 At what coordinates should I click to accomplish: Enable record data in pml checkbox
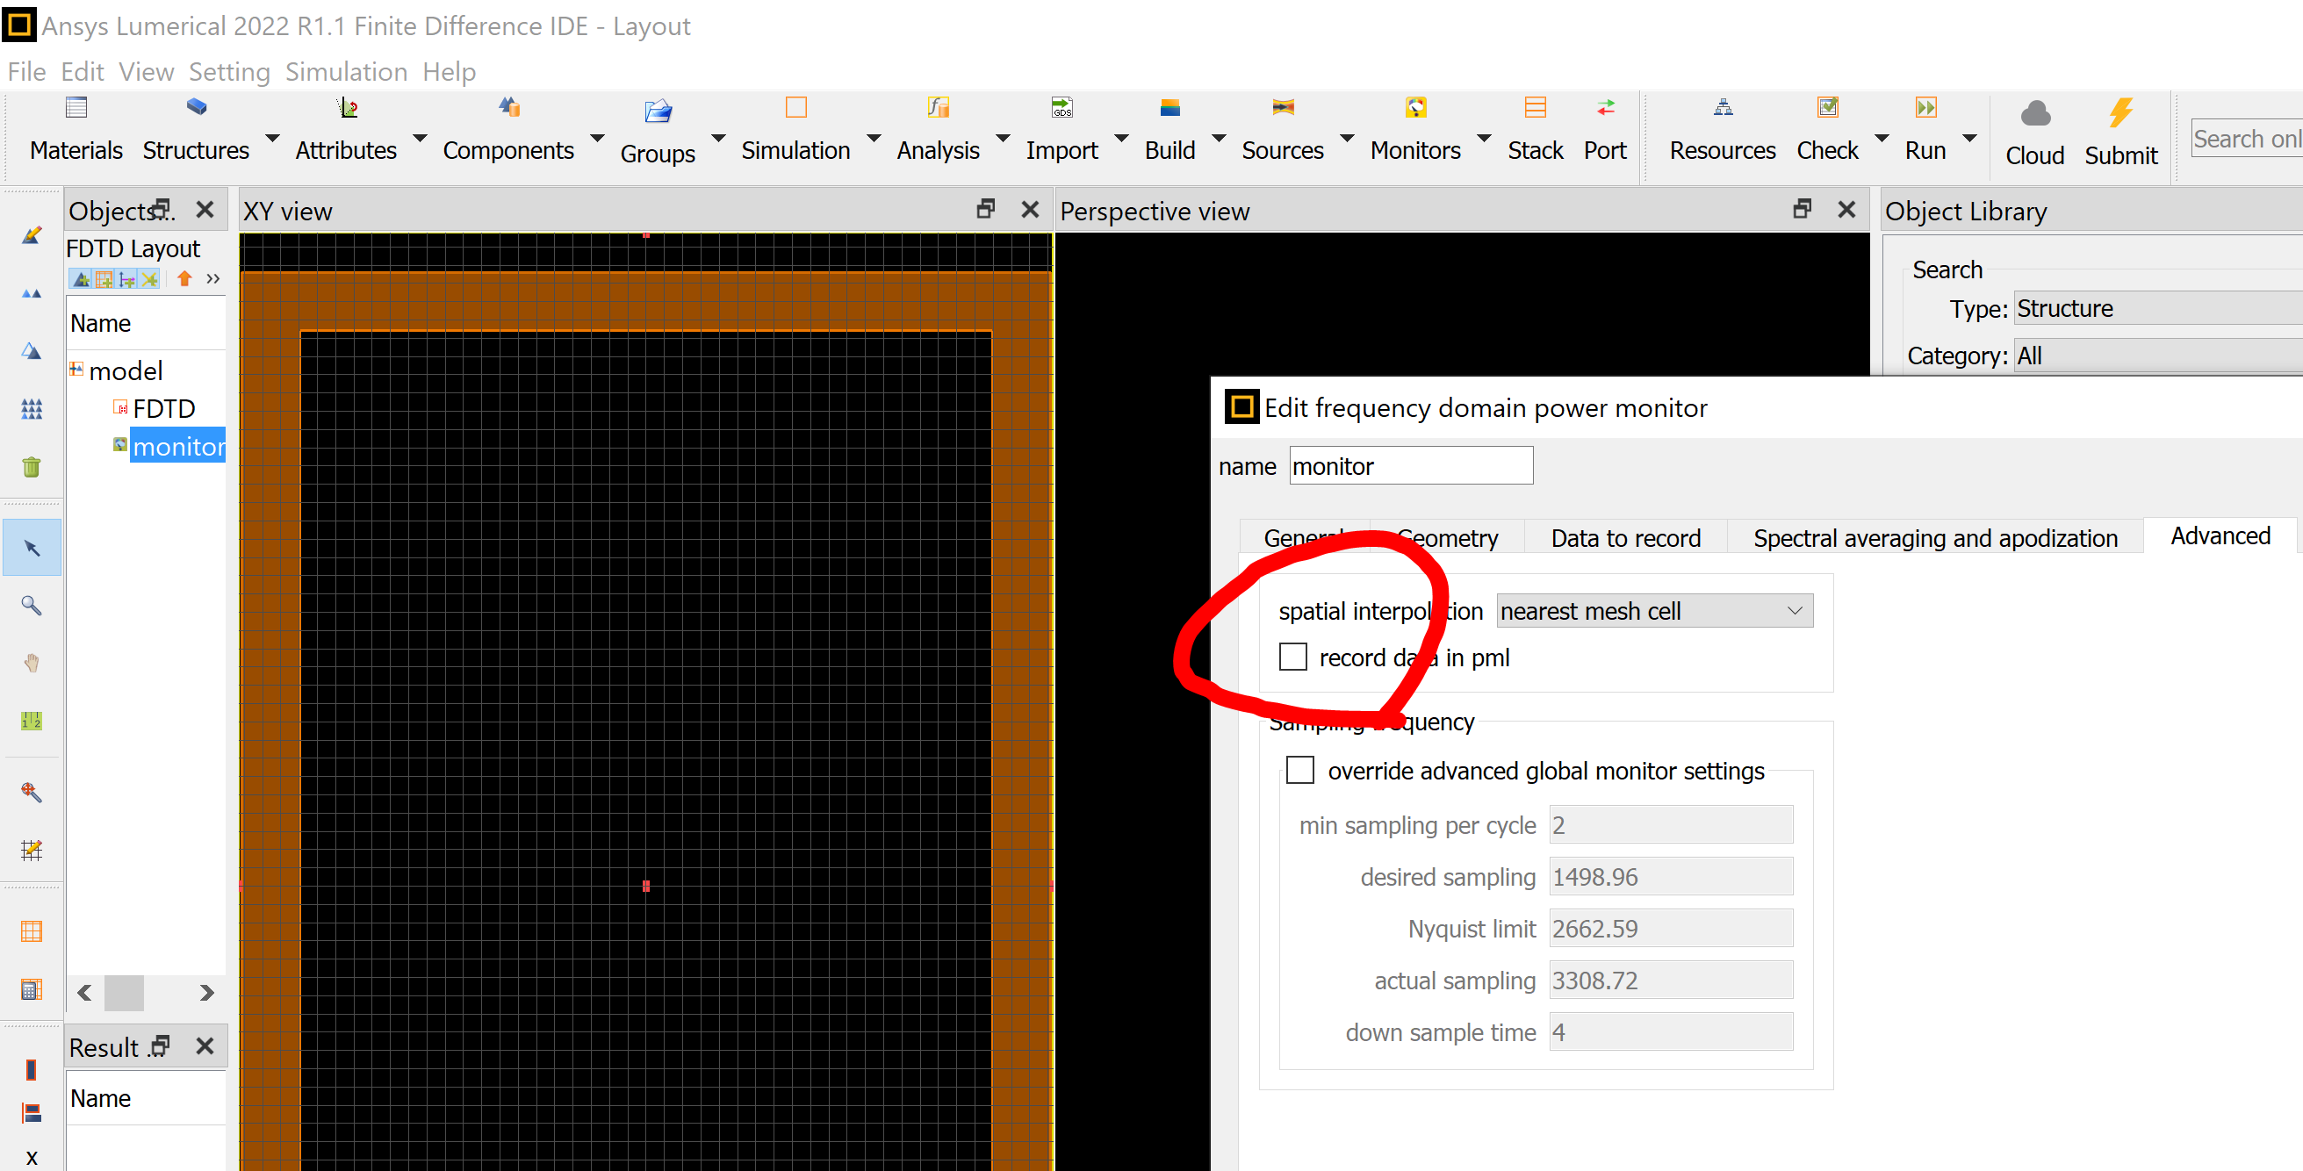tap(1292, 657)
